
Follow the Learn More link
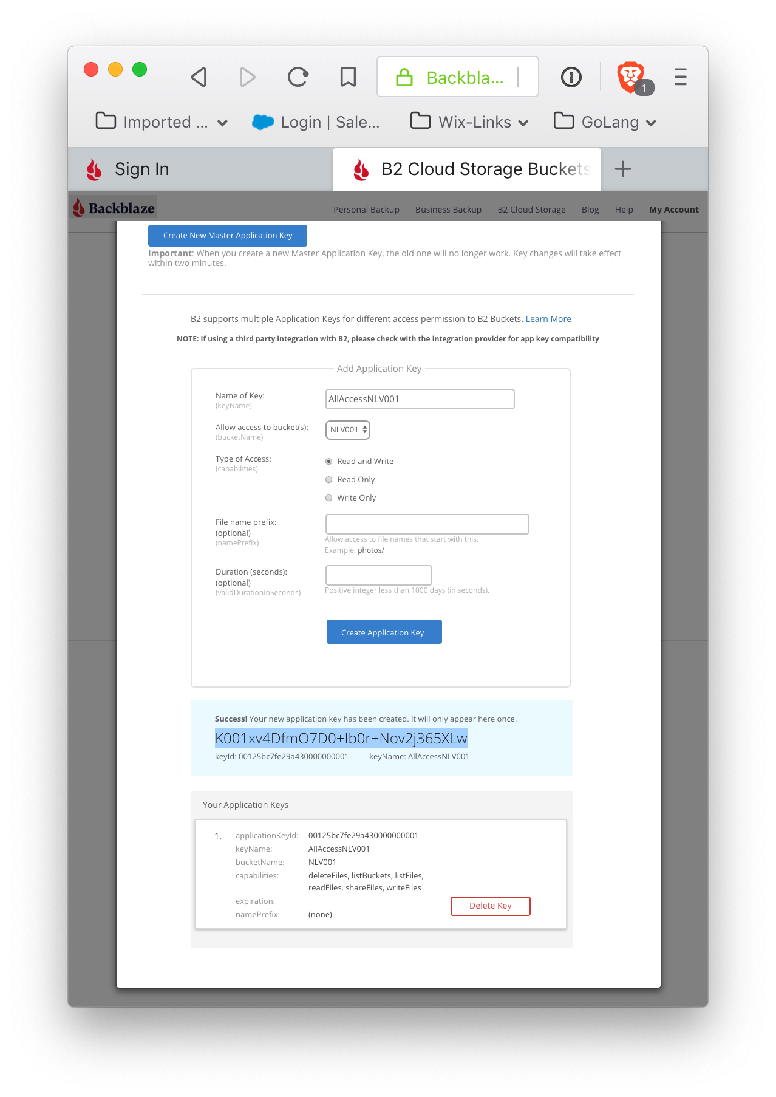548,319
